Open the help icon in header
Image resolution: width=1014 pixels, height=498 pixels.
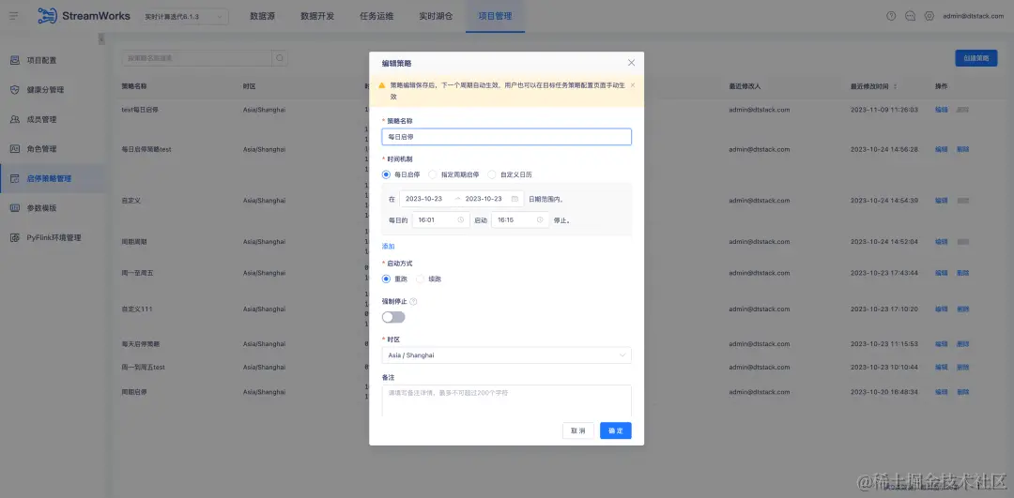(891, 16)
